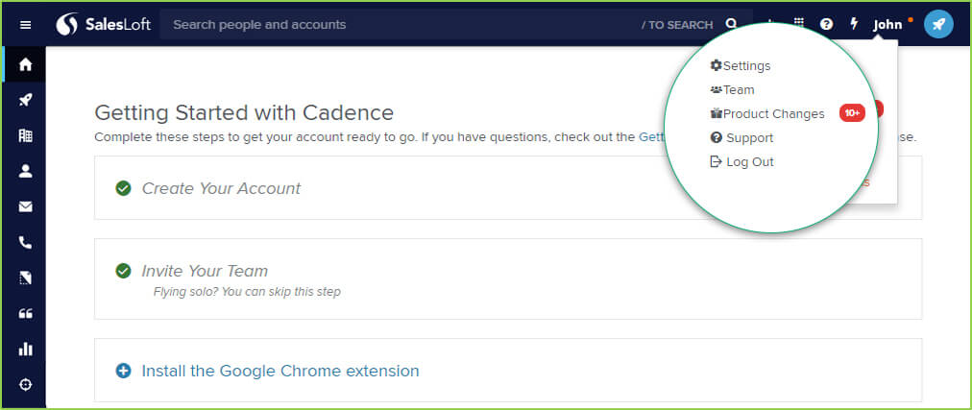Open the lightning bolt activity icon
The image size is (972, 410).
click(854, 25)
